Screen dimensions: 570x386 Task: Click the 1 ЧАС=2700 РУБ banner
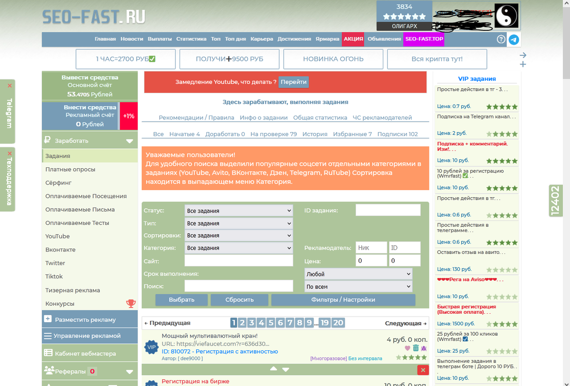point(126,59)
